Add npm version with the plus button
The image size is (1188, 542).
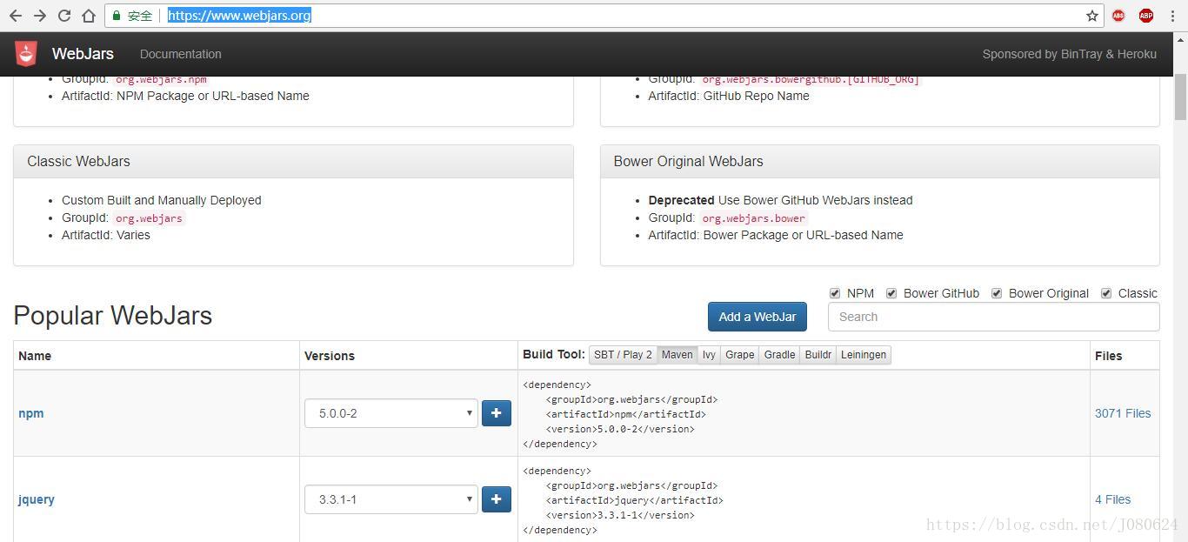pyautogui.click(x=497, y=413)
